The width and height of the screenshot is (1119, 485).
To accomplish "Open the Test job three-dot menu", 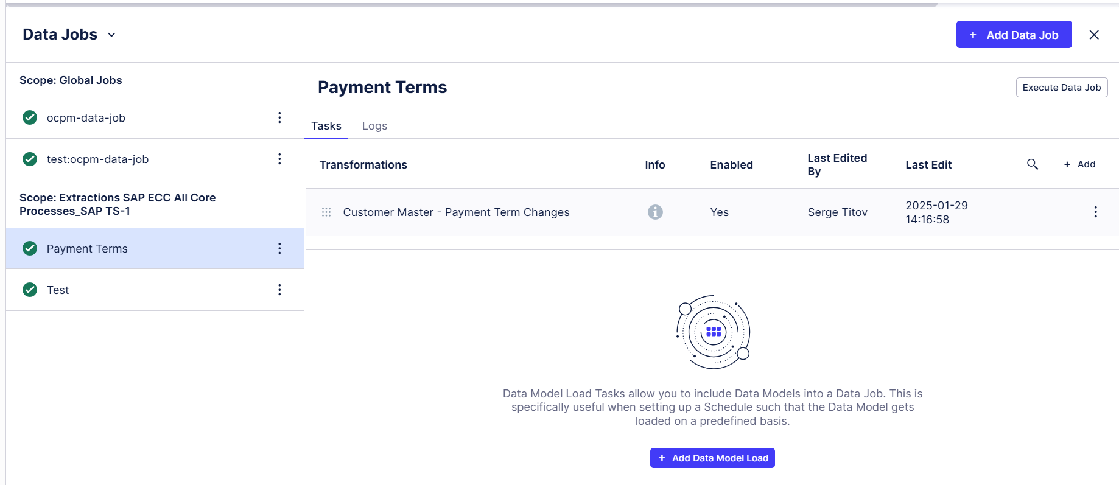I will pos(279,290).
